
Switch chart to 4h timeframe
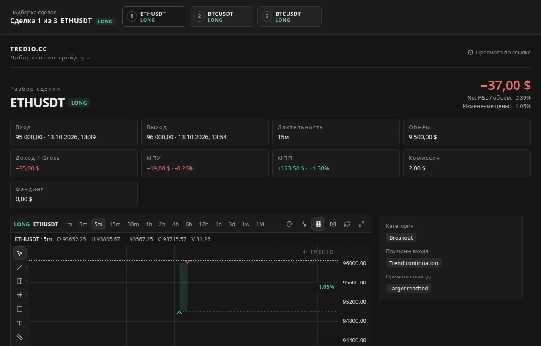(x=175, y=224)
